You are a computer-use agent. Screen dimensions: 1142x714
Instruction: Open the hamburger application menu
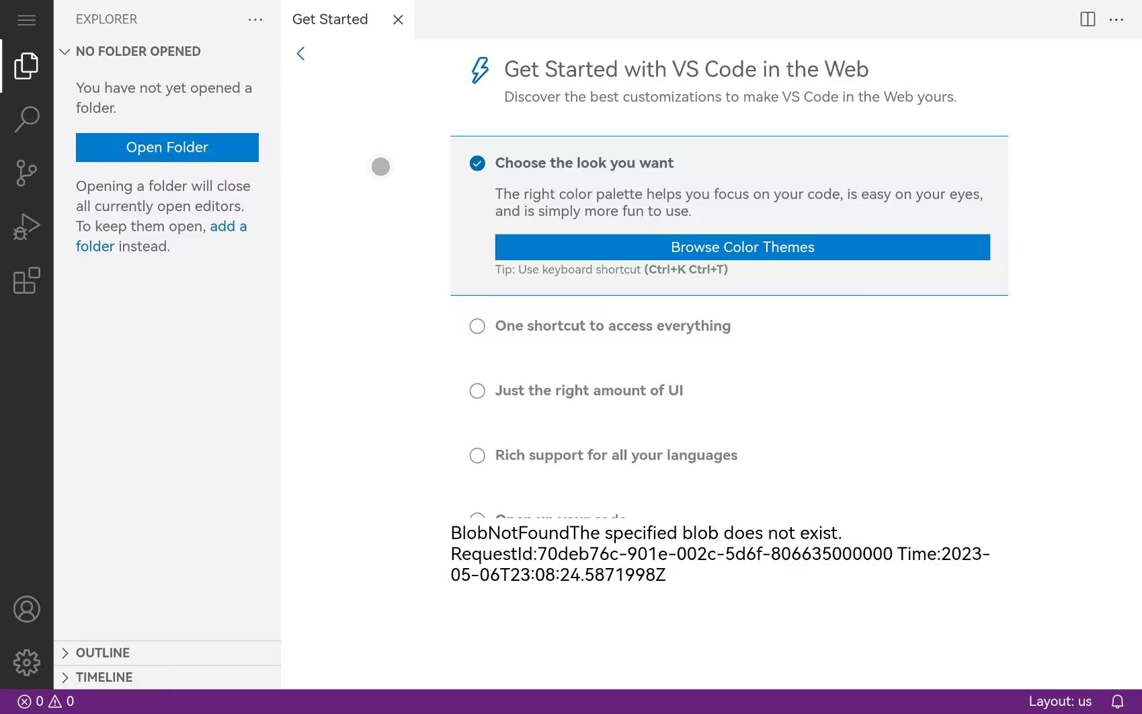pyautogui.click(x=26, y=19)
